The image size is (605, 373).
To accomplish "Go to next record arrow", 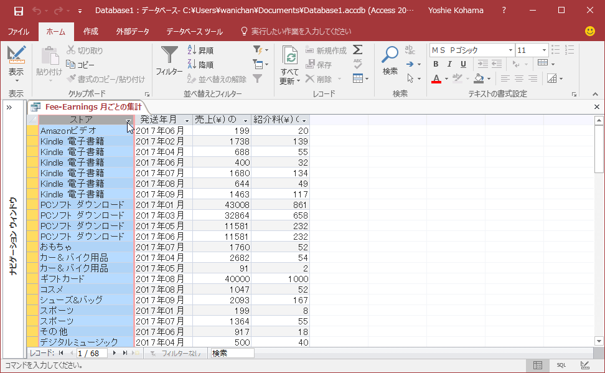I will 114,353.
